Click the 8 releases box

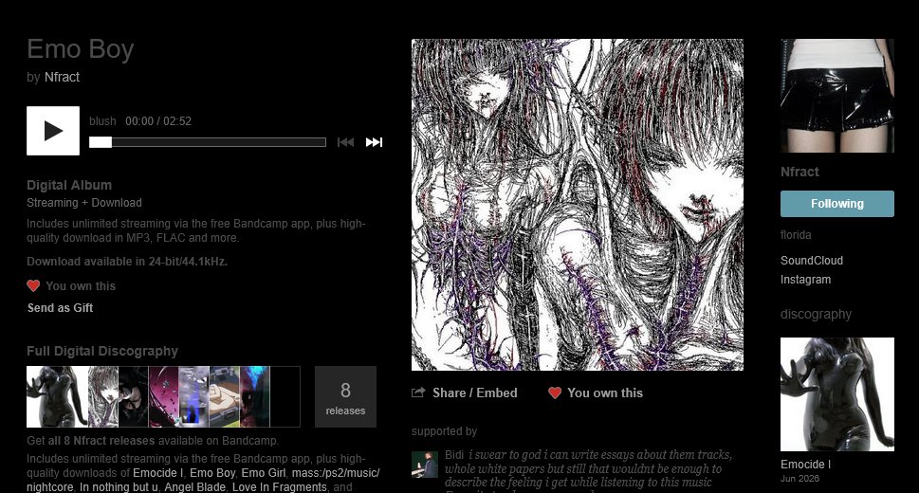(345, 397)
